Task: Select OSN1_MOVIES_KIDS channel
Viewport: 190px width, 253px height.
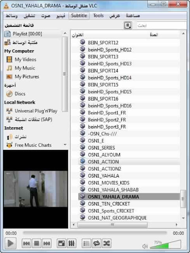Action: pyautogui.click(x=109, y=183)
